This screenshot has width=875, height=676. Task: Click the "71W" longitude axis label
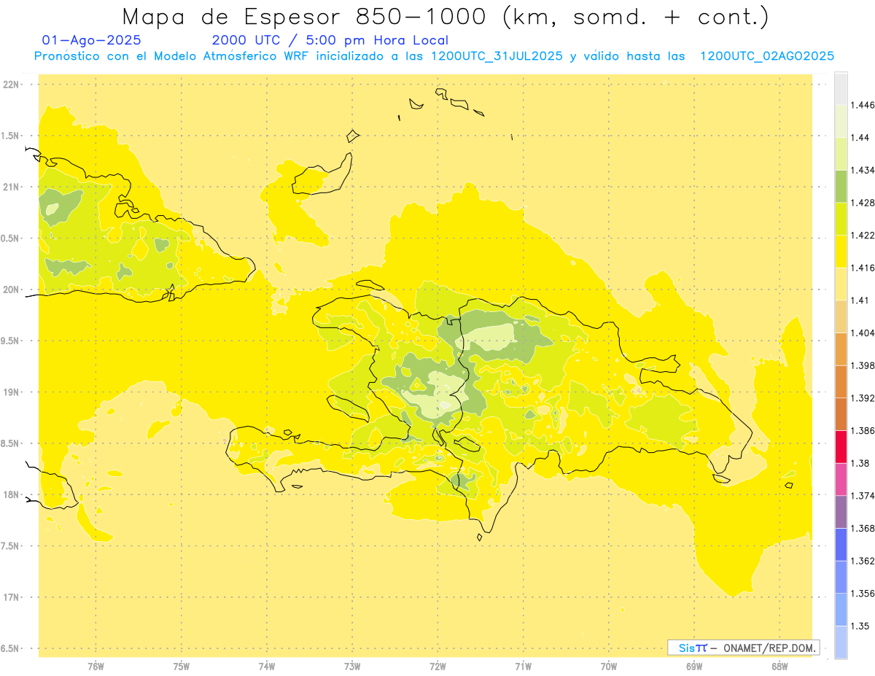tap(524, 666)
